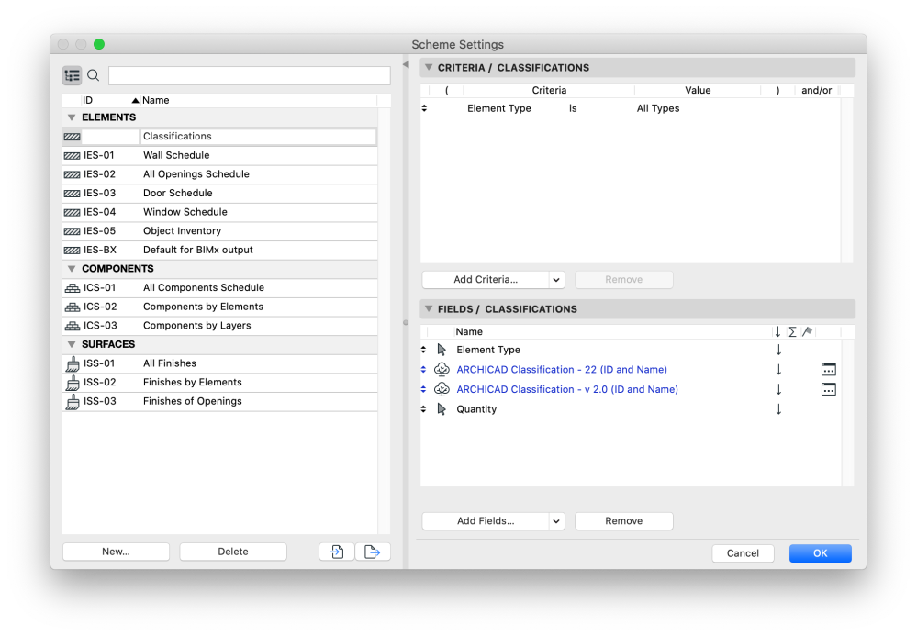The width and height of the screenshot is (917, 636).
Task: Toggle the tree view list icon
Action: point(73,75)
